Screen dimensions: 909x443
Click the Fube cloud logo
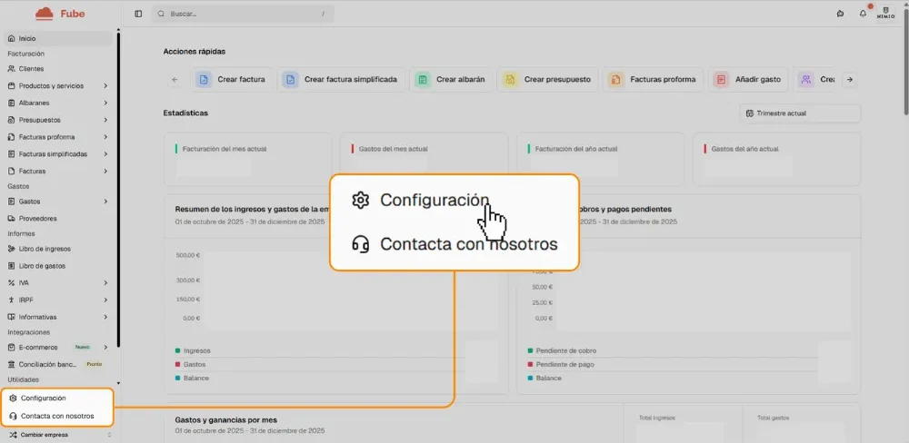[44, 13]
